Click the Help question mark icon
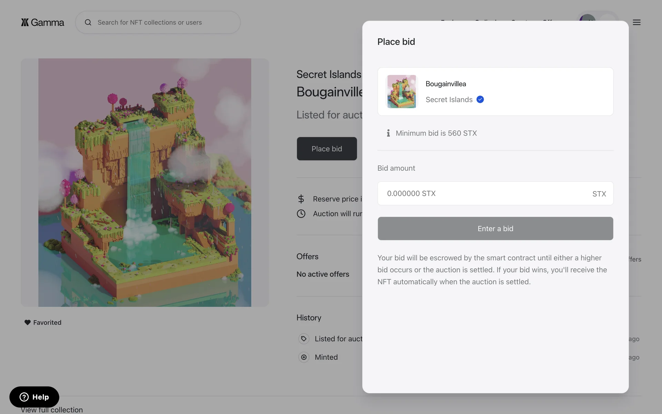This screenshot has height=414, width=662. pos(24,397)
